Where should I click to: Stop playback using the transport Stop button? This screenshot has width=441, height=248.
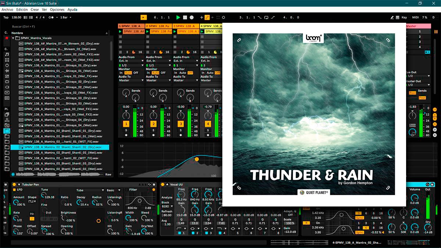pyautogui.click(x=185, y=17)
